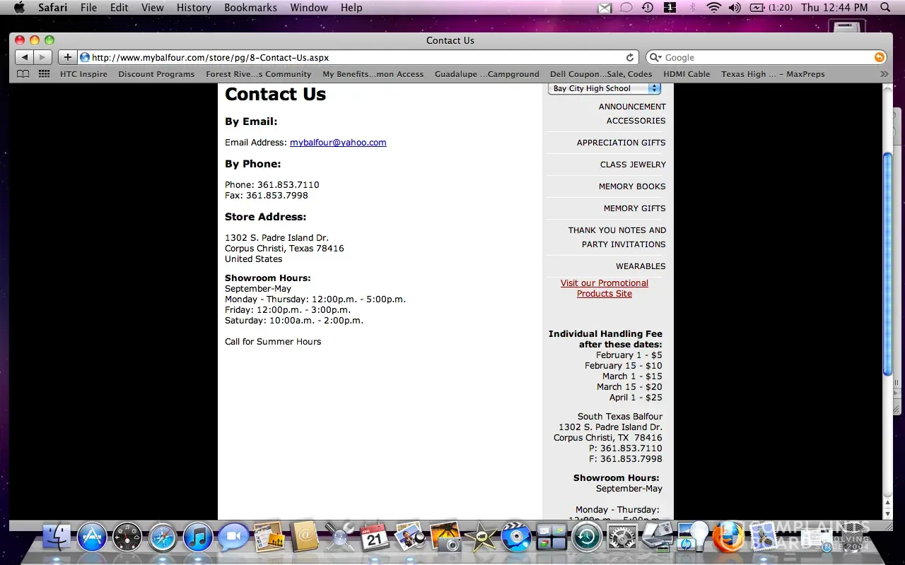Viewport: 905px width, 565px height.
Task: Open the Bookmarks menu in menu bar
Action: point(250,8)
